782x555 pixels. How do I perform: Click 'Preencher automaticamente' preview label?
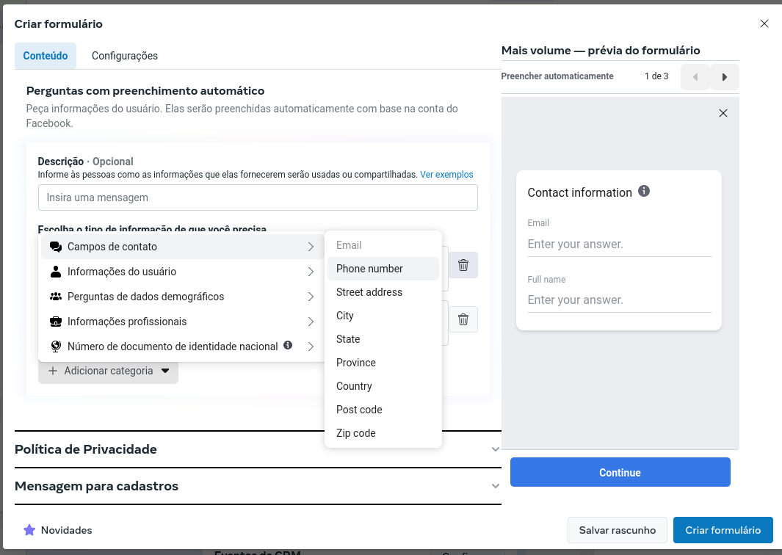click(x=557, y=76)
